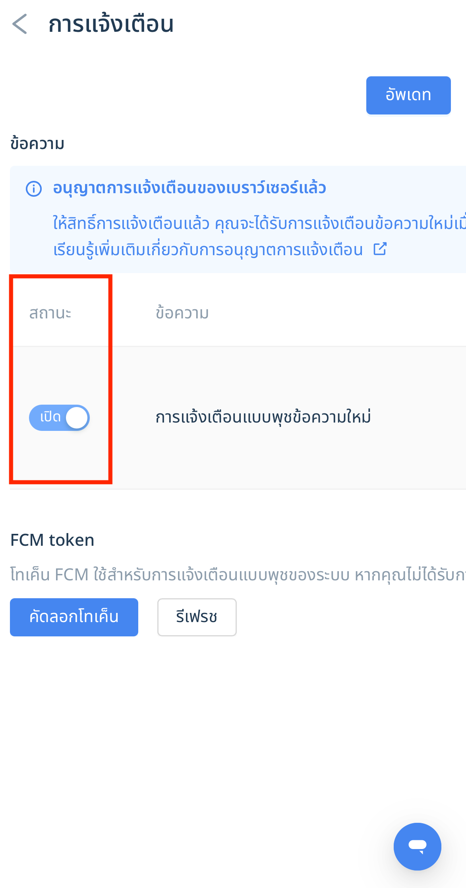Select the การแจ้งเตือนแบบพุชข้อความใหม่ row text
Screen dimensions: 466x888
[263, 417]
